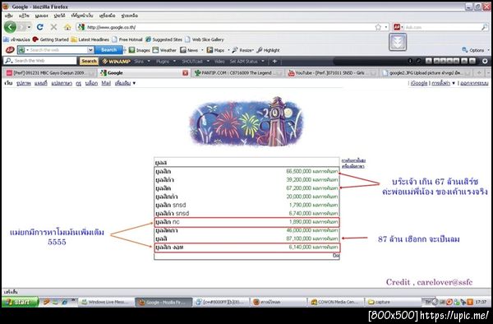This screenshot has width=493, height=324.
Task: Expand the back/forward history dropdown arrow
Action: 30,27
